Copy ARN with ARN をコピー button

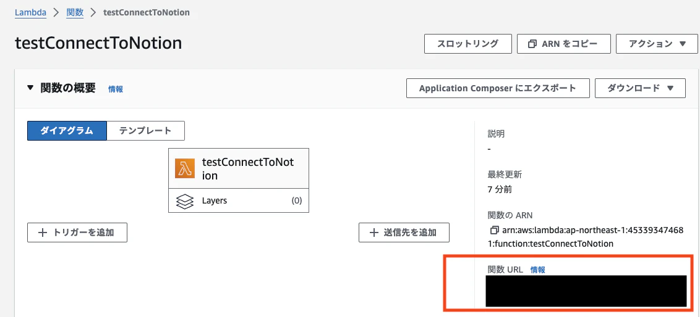(563, 44)
